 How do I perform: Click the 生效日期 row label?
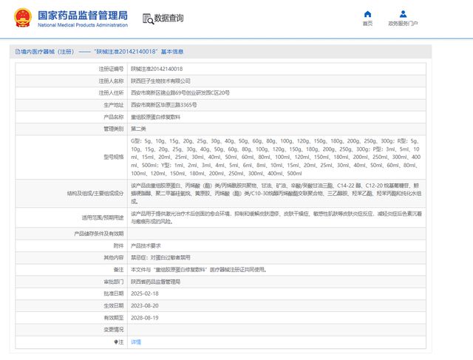click(114, 306)
